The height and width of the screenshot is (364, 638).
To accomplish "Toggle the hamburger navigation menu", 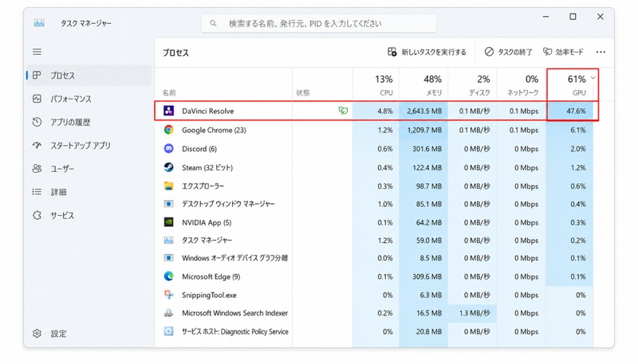I will (37, 52).
